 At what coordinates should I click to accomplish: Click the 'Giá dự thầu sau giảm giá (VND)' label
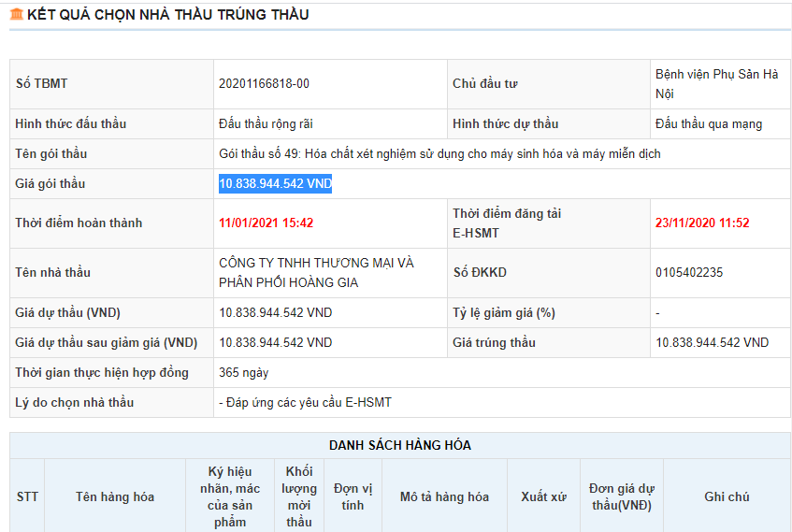106,342
